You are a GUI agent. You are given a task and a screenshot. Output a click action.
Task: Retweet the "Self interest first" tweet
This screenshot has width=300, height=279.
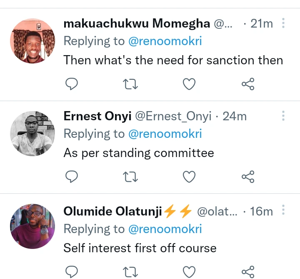[x=131, y=272]
